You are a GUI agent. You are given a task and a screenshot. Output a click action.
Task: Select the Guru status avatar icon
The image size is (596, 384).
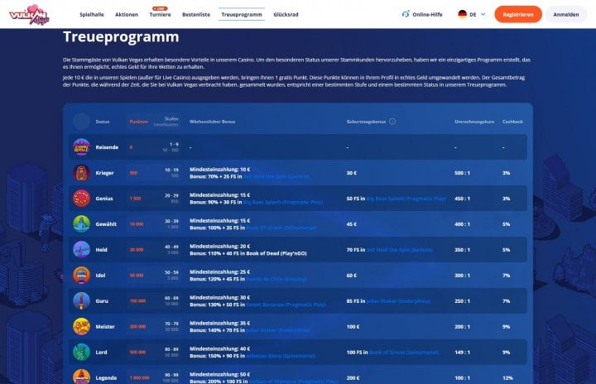[81, 300]
